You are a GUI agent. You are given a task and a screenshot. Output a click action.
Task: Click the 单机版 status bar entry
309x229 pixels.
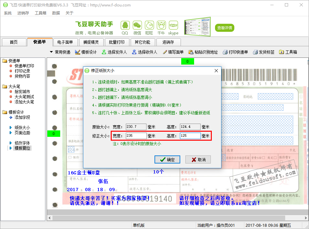tap(139, 225)
